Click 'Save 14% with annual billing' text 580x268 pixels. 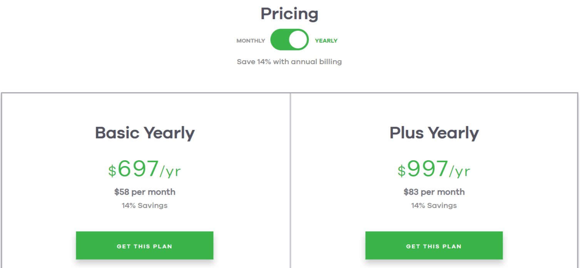tap(289, 62)
